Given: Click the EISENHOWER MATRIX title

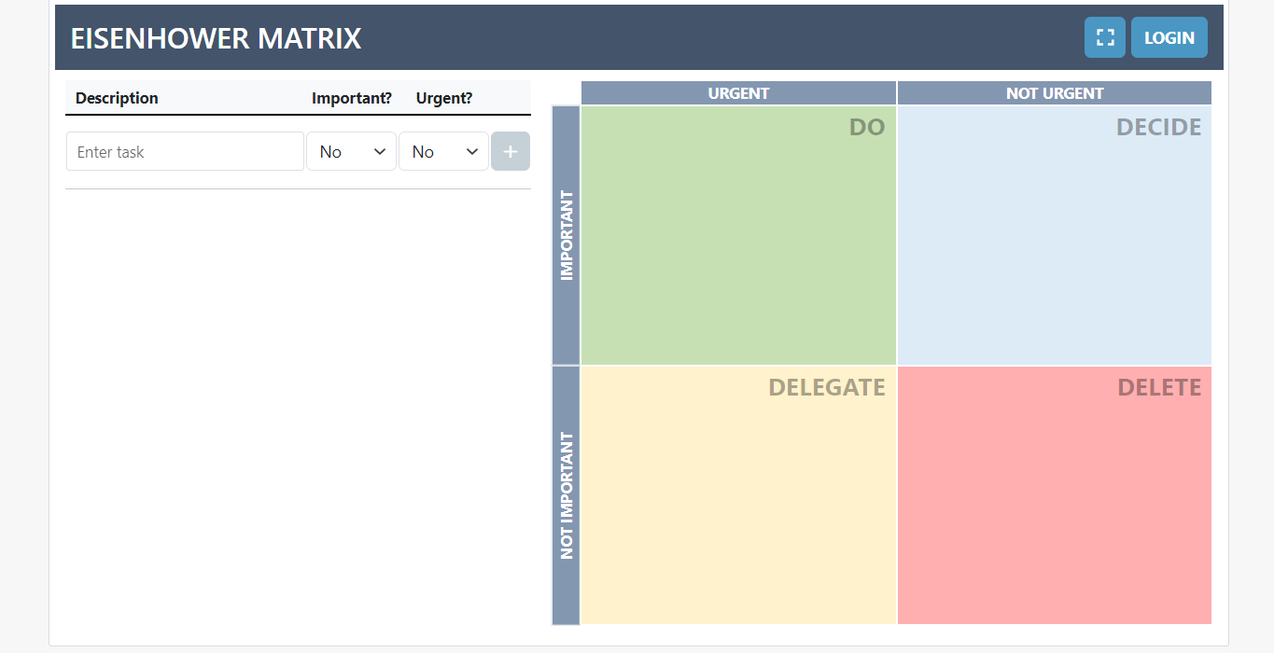Looking at the screenshot, I should [x=216, y=38].
